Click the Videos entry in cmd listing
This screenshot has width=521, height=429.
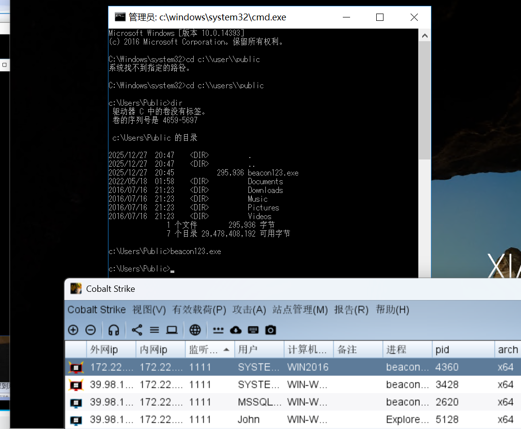tap(260, 216)
